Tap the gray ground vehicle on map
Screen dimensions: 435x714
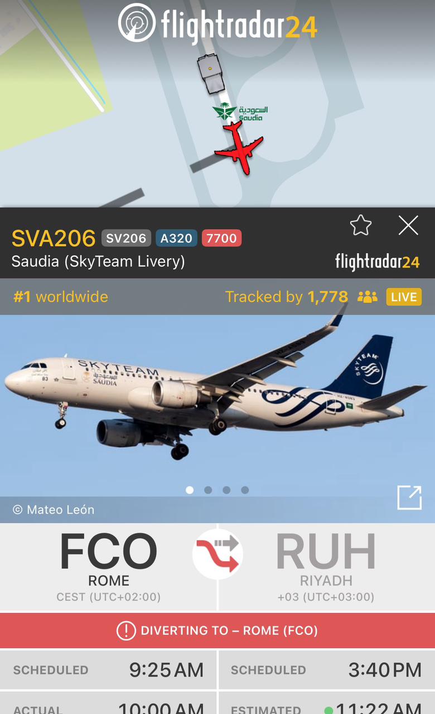(x=212, y=73)
